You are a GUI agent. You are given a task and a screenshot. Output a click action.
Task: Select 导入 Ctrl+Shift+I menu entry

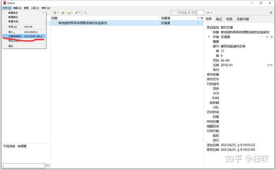[24, 32]
